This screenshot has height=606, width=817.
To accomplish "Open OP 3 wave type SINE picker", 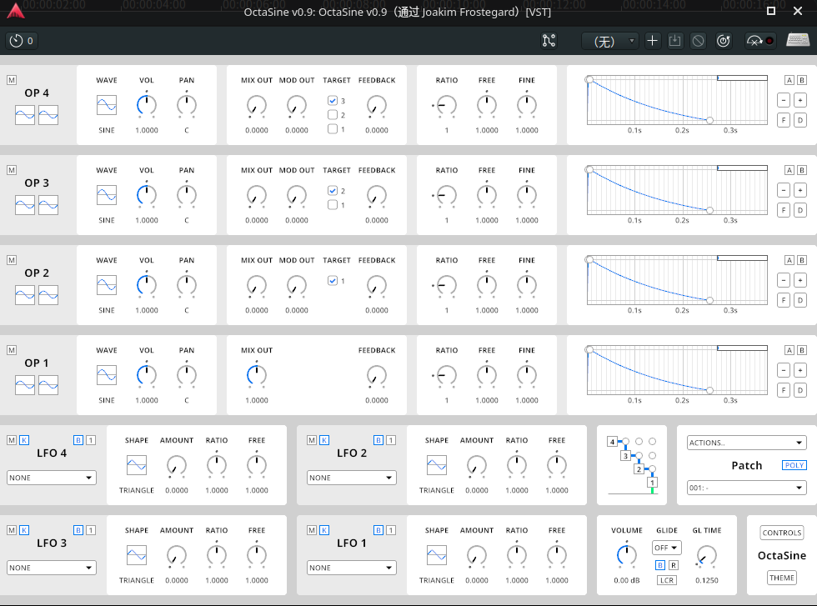I will [107, 195].
